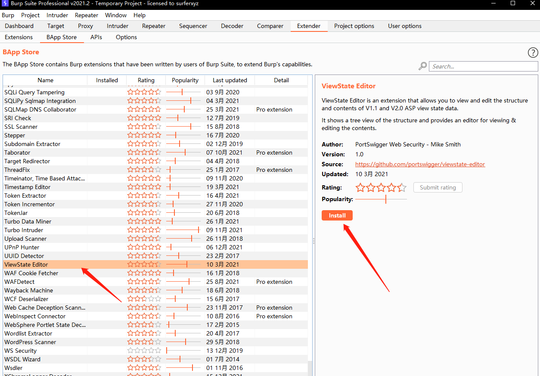Open the Project menu

[x=31, y=15]
